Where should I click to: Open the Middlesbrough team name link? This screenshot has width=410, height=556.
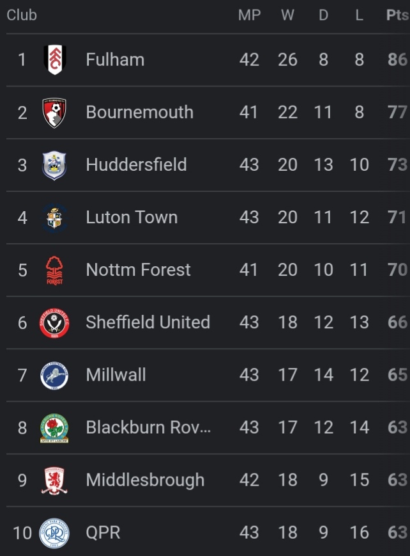145,480
